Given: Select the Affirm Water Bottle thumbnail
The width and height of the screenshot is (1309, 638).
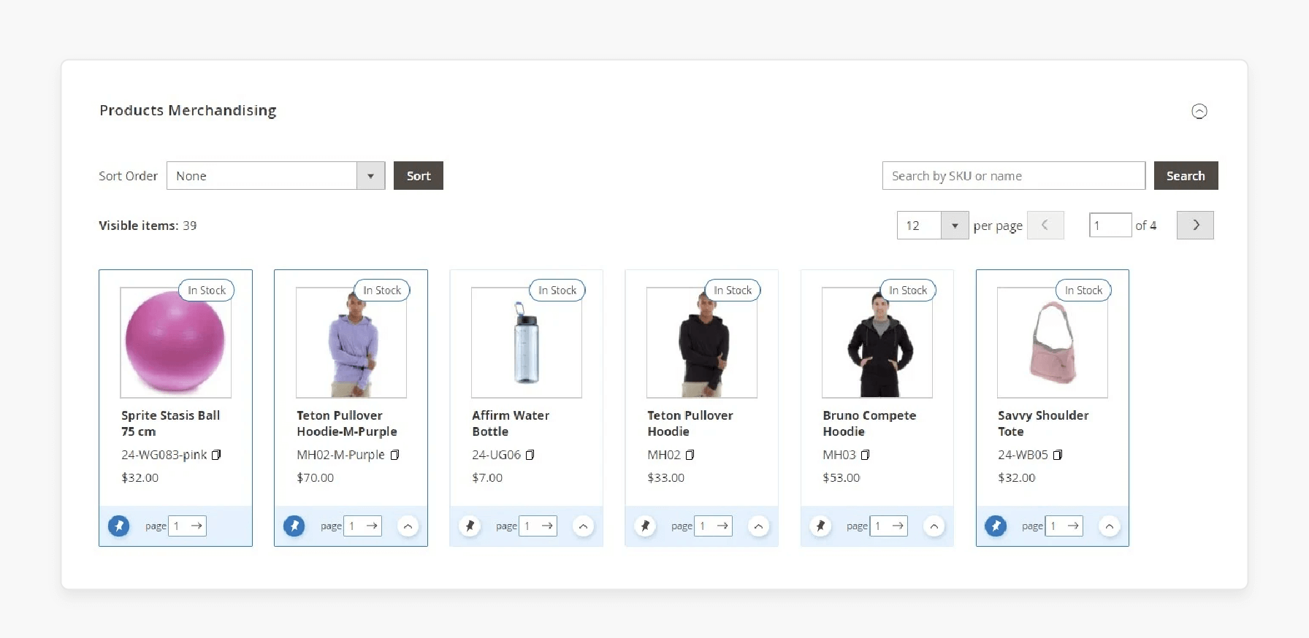Looking at the screenshot, I should [527, 342].
